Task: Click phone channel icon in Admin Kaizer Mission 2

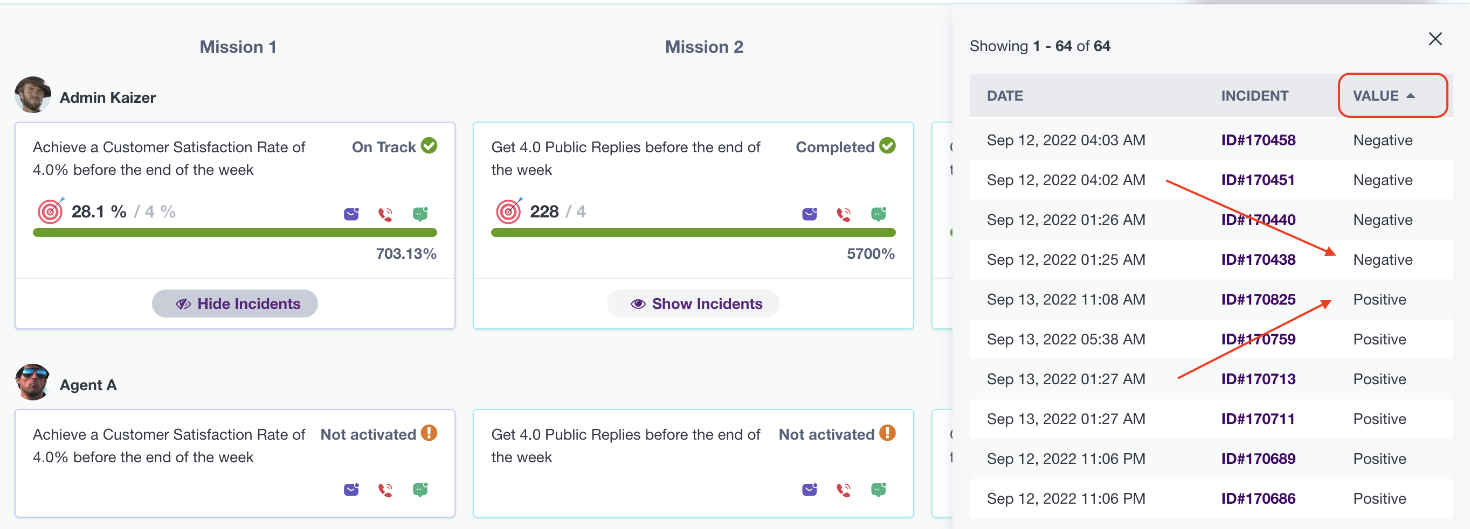Action: 844,214
